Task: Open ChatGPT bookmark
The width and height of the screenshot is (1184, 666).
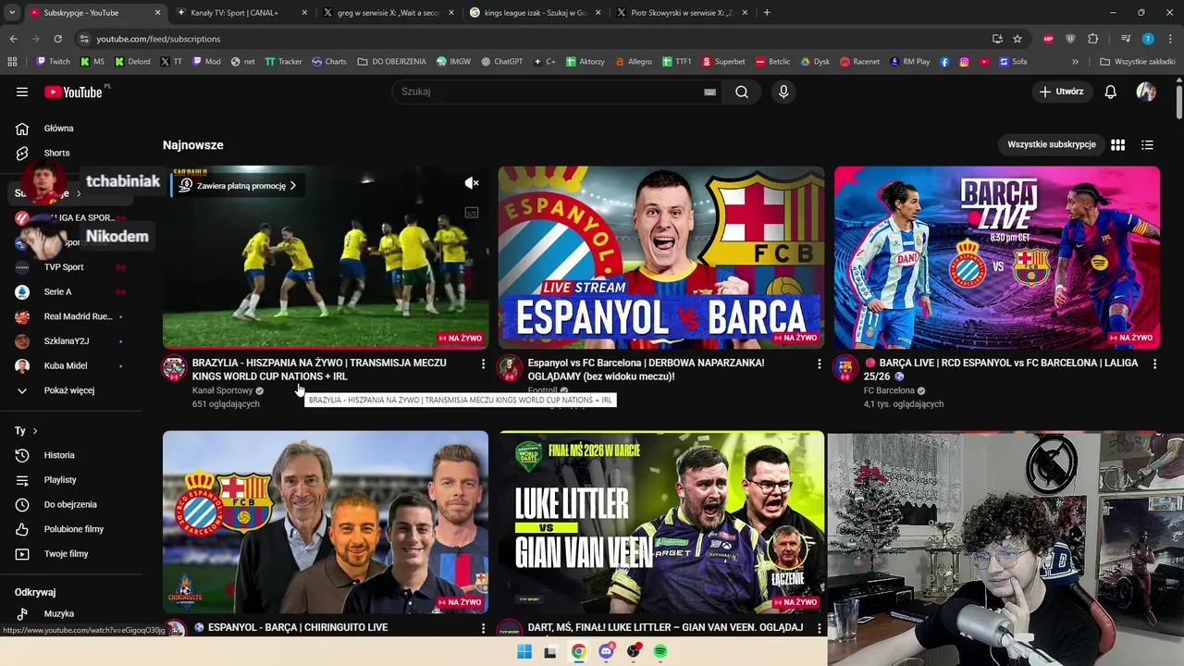Action: [x=502, y=62]
